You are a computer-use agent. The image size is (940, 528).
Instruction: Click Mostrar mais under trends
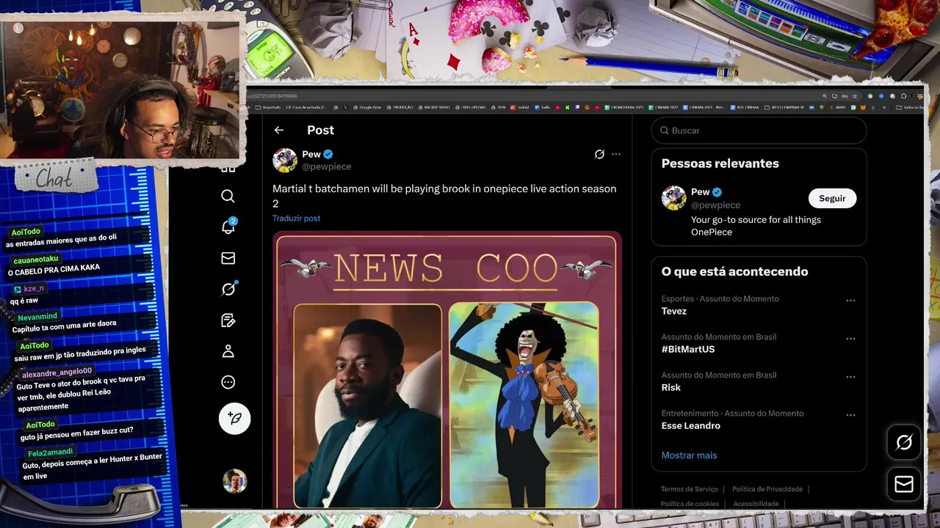click(689, 455)
